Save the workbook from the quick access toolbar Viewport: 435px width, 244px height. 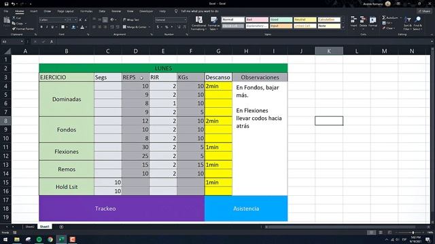pos(6,4)
